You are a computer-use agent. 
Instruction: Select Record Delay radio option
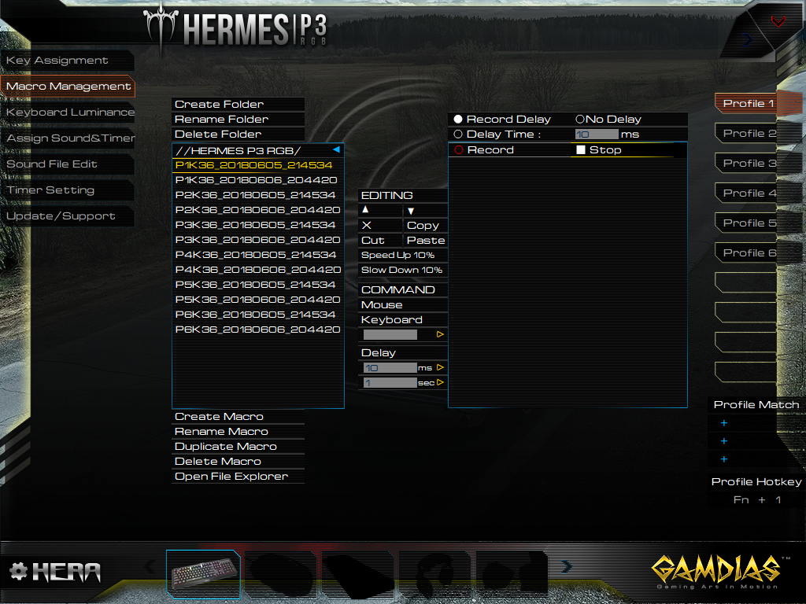(457, 120)
